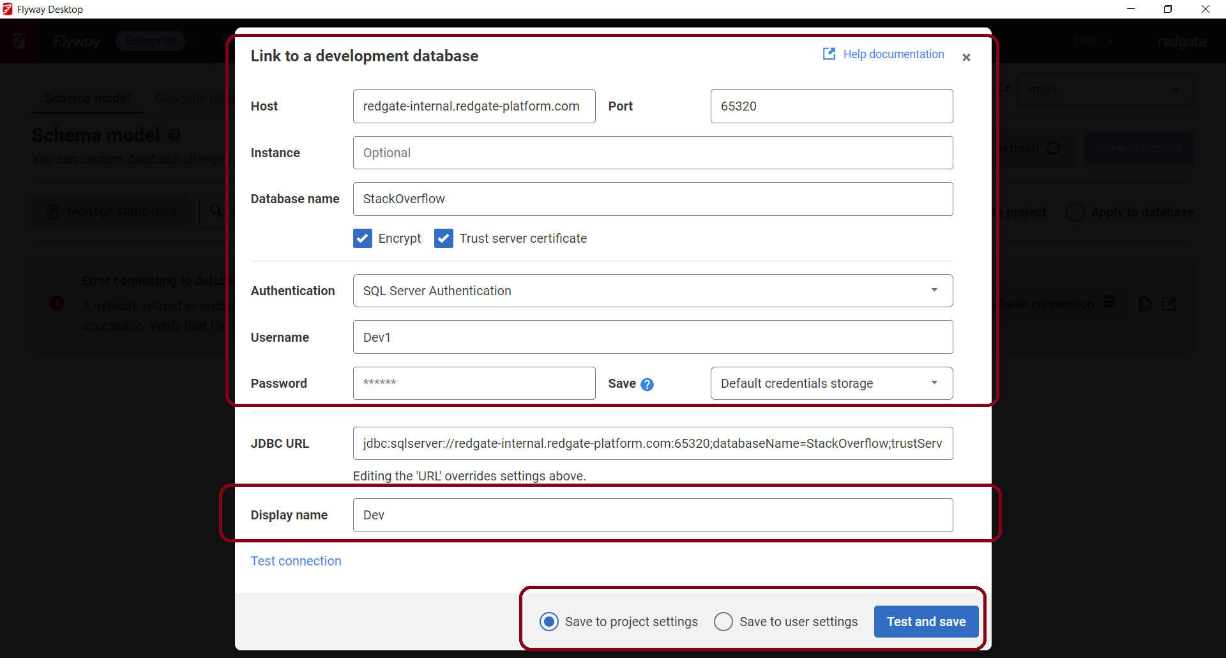The image size is (1226, 658).
Task: Click the question mark icon beside Save
Action: pos(648,385)
